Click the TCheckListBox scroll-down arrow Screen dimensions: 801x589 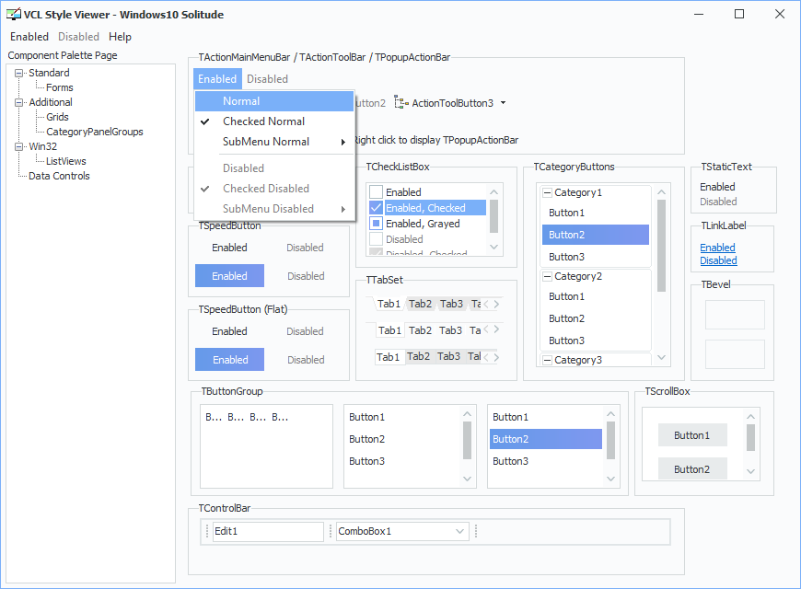tap(494, 247)
